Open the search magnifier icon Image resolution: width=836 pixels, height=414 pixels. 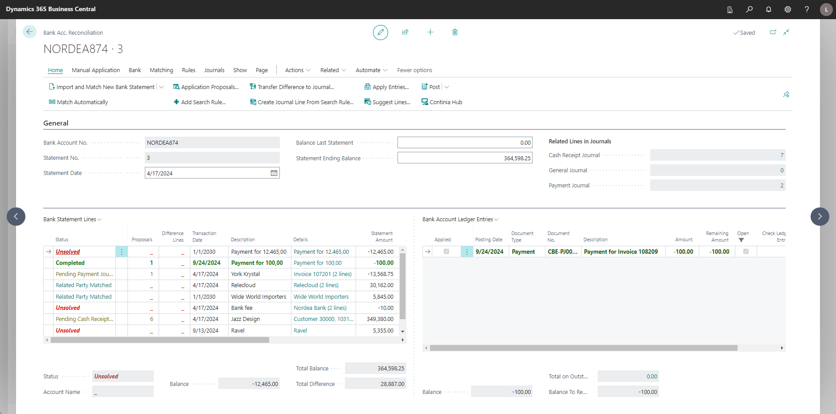coord(750,9)
